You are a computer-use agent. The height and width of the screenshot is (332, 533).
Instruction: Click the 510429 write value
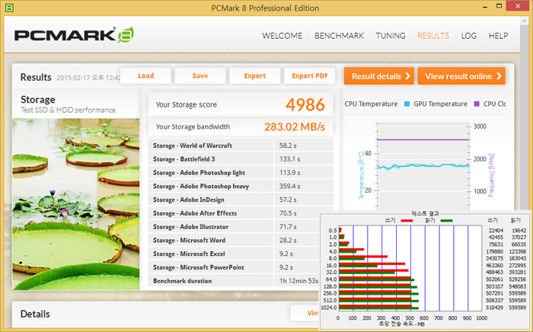pyautogui.click(x=496, y=308)
